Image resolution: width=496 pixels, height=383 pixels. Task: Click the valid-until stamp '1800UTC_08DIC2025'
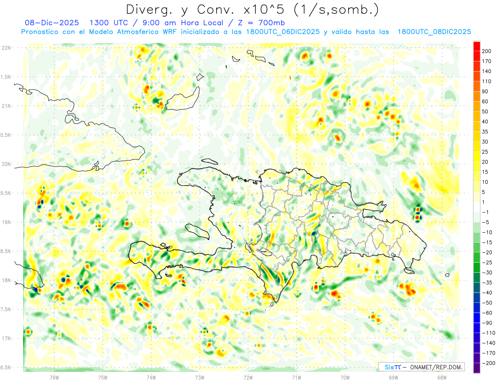tap(434, 32)
